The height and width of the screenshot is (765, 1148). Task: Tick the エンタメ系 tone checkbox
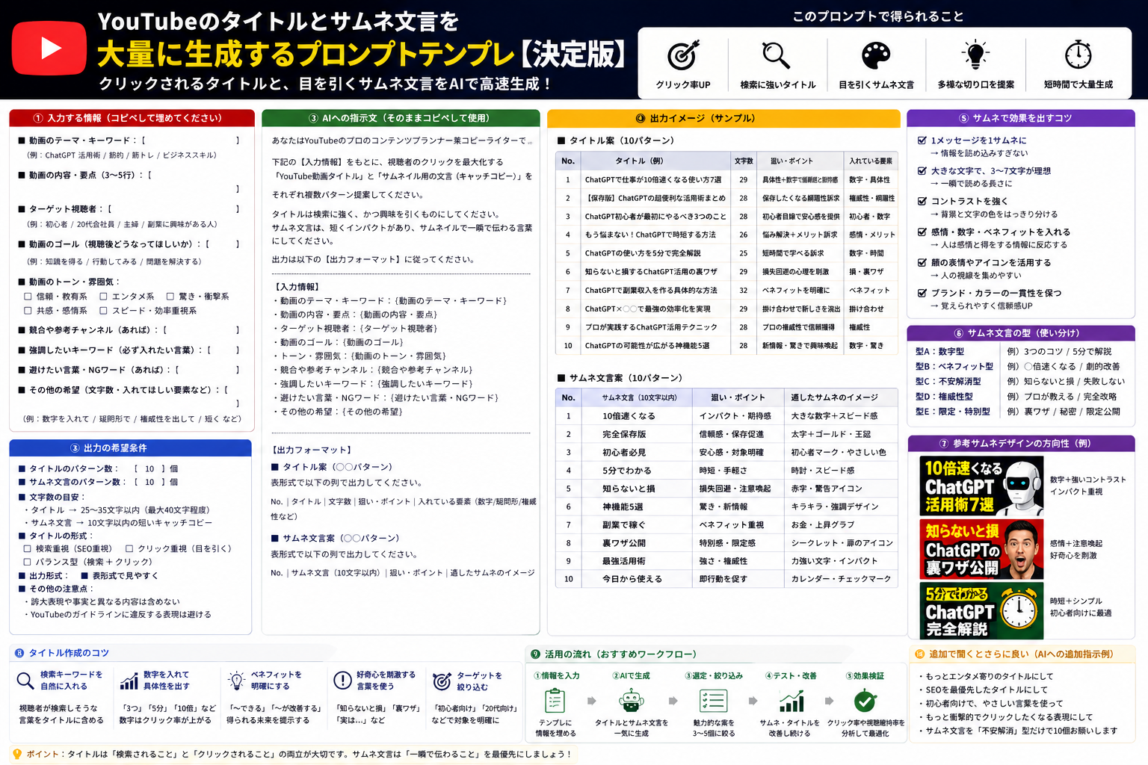pyautogui.click(x=104, y=297)
